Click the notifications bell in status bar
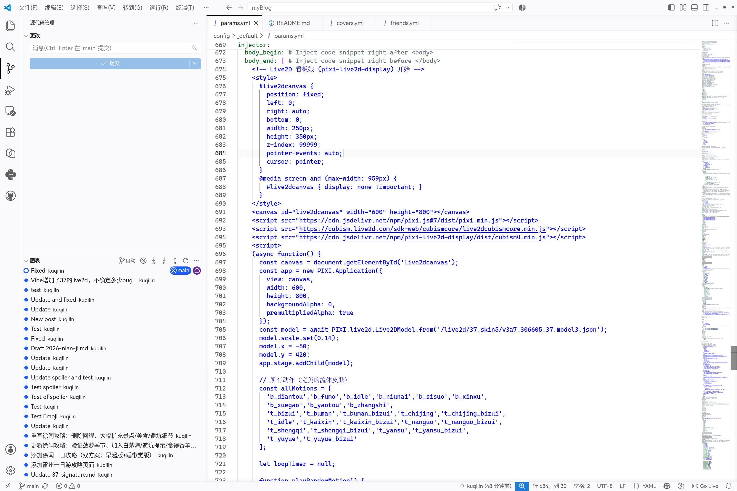 click(729, 486)
